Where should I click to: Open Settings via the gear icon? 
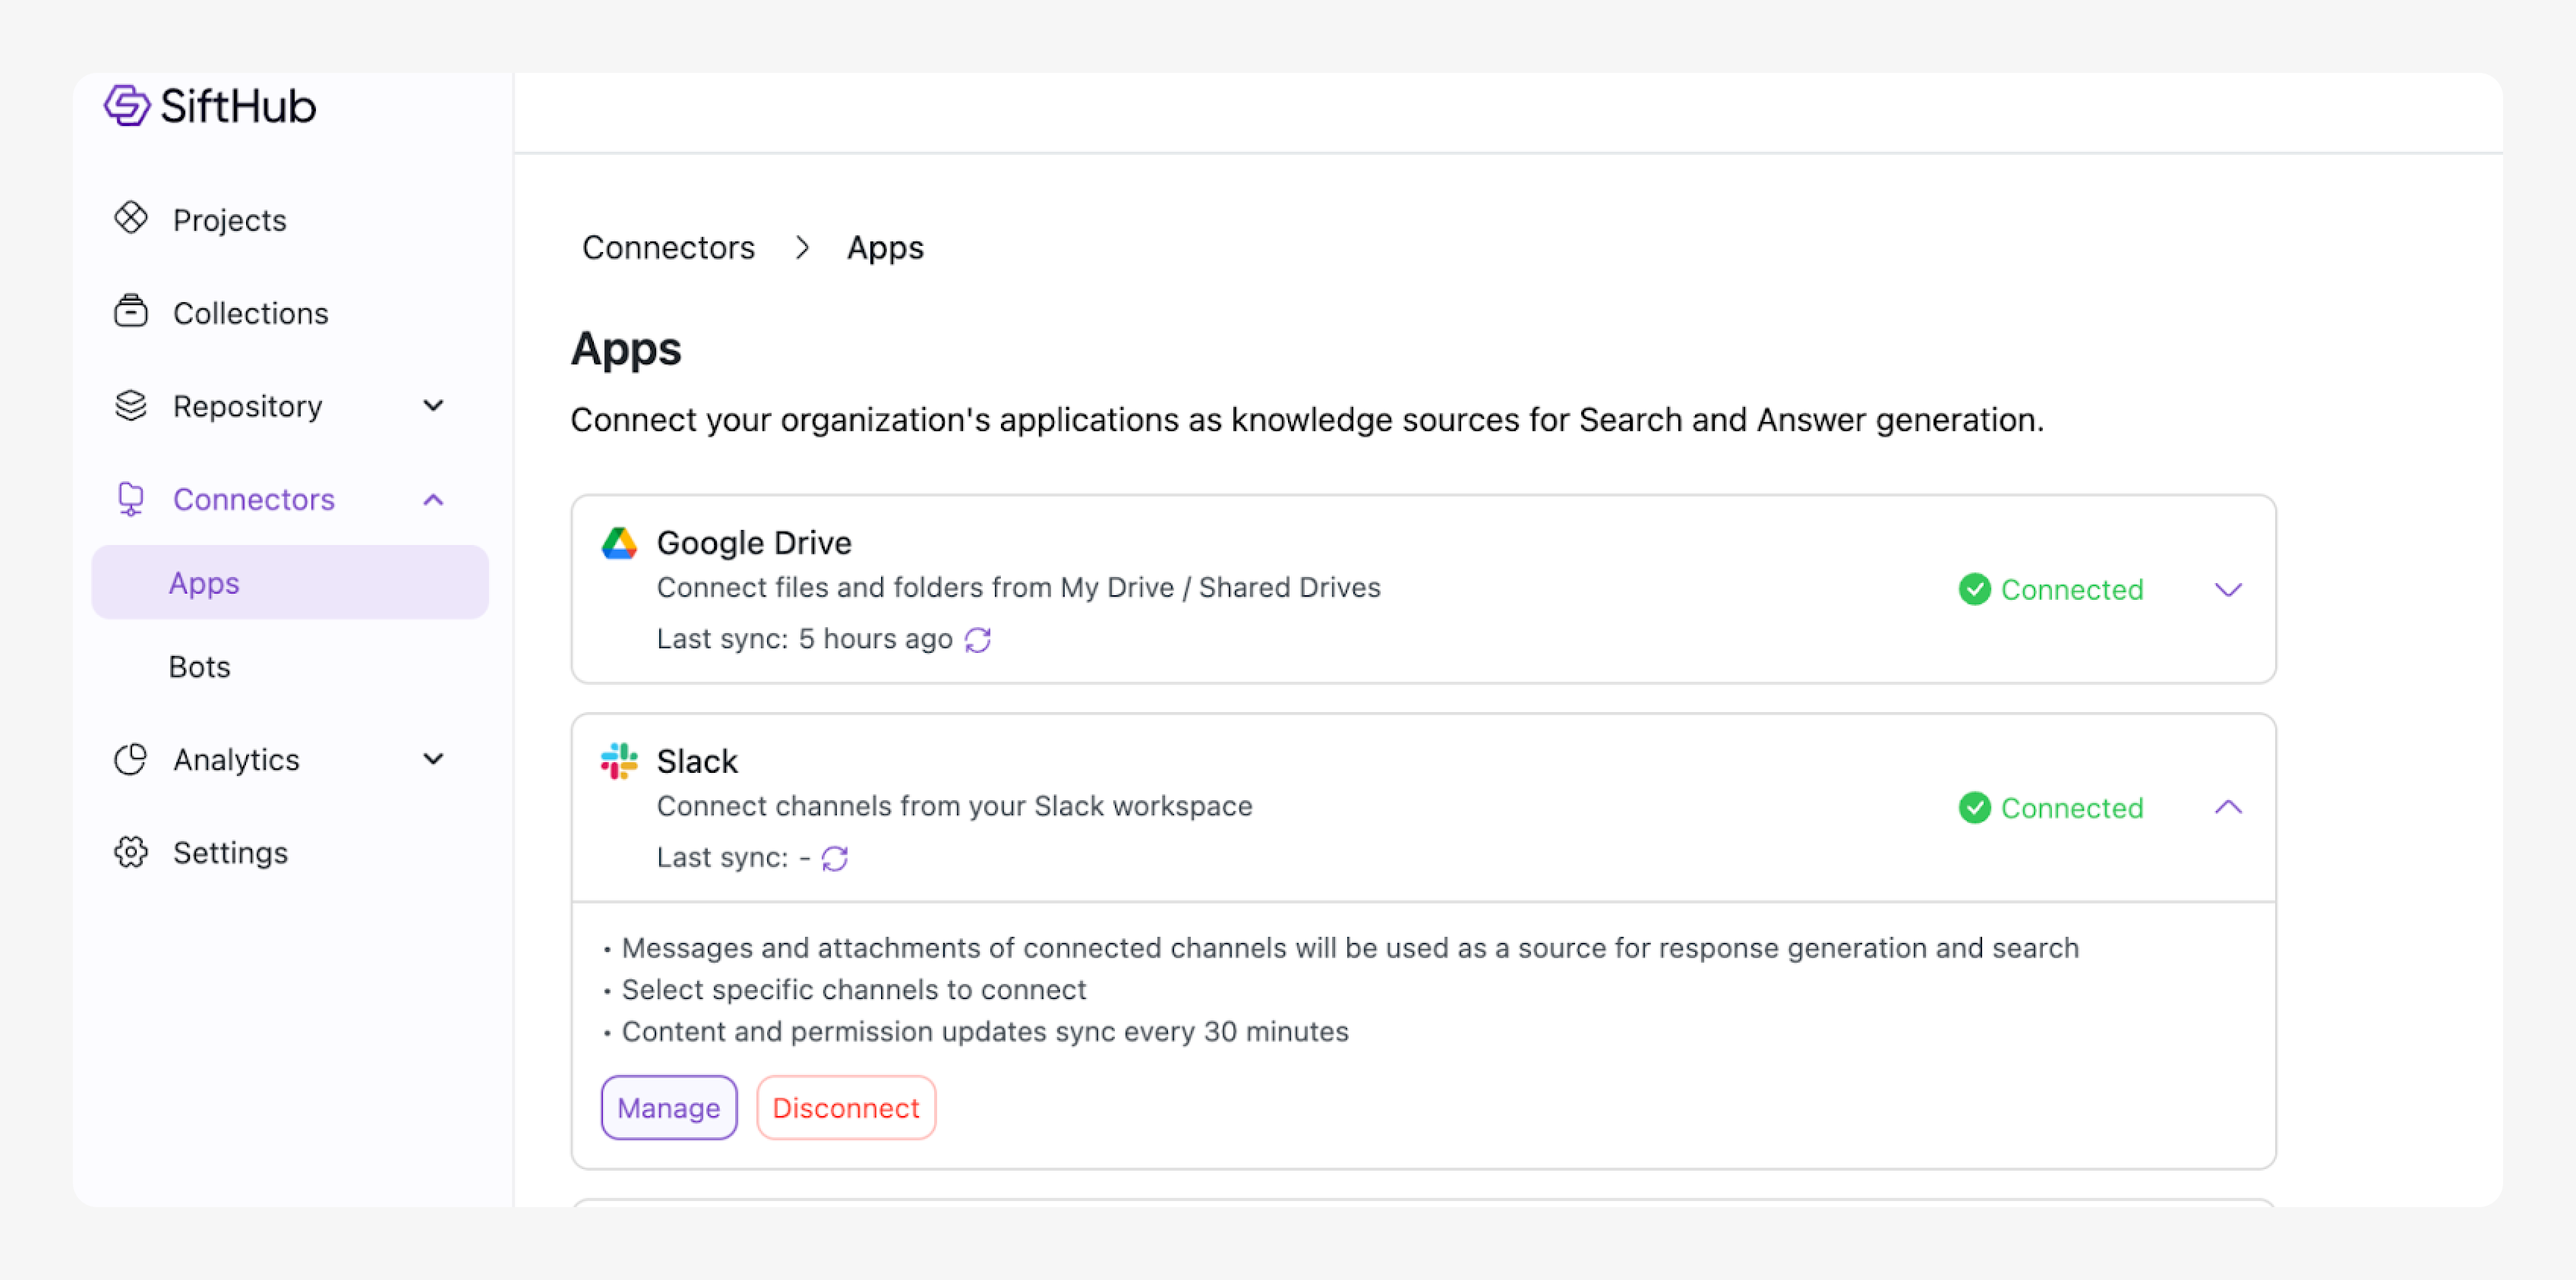tap(131, 852)
